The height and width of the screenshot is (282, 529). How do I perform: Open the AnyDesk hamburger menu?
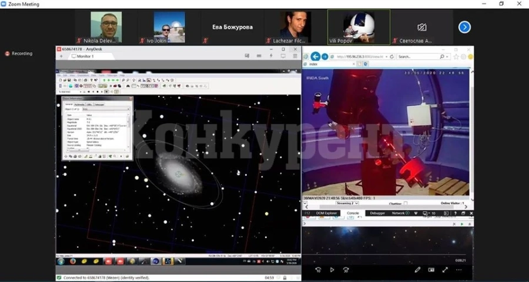coord(295,56)
